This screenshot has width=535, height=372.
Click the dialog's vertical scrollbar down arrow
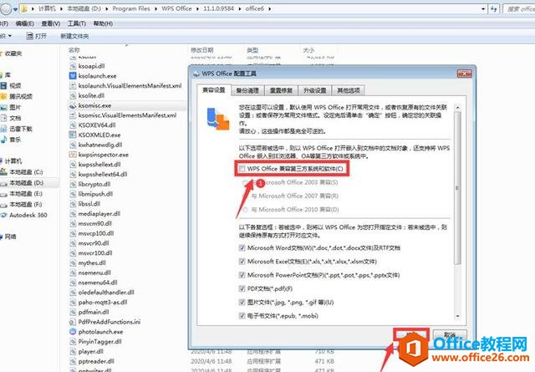click(x=457, y=316)
